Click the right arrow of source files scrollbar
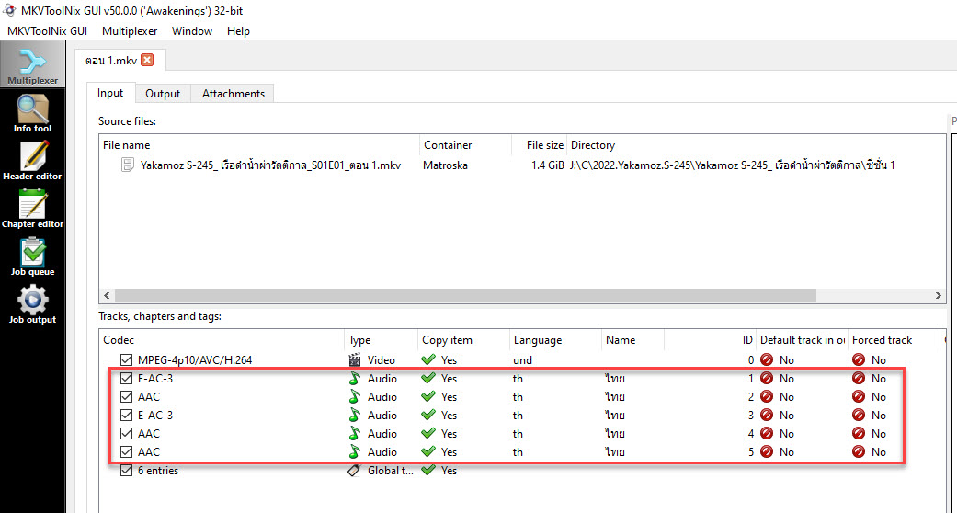The height and width of the screenshot is (513, 957). [938, 295]
